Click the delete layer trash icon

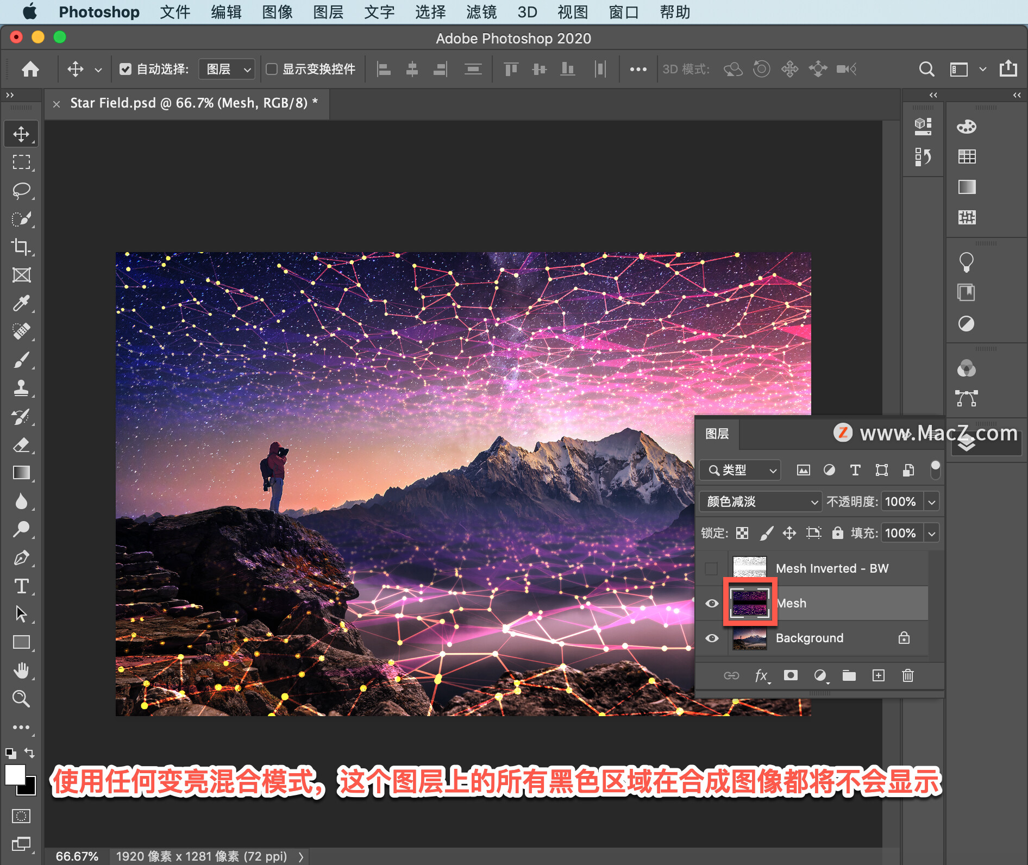click(x=907, y=675)
